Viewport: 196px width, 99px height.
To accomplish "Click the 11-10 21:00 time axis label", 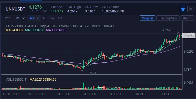I will coord(139,94).
